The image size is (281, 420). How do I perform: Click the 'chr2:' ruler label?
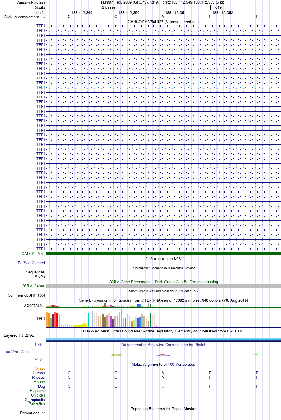point(41,12)
